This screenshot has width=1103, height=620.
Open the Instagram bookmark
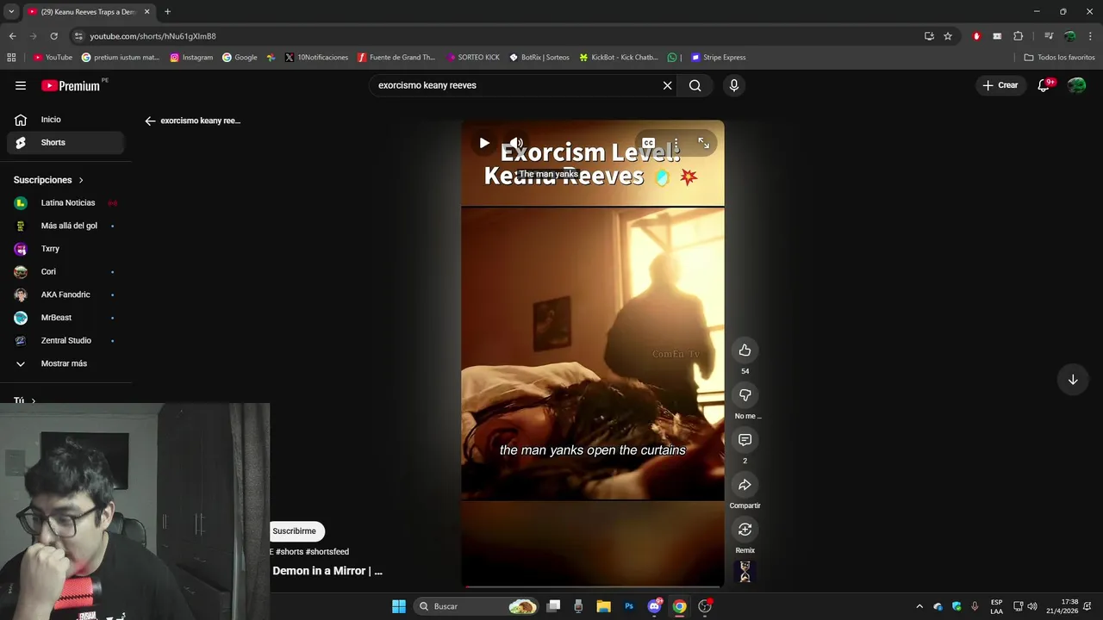(x=191, y=58)
